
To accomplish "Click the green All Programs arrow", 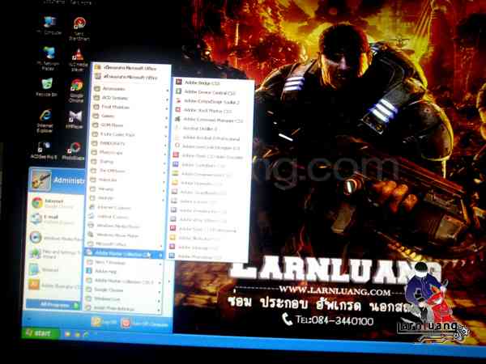I will pos(75,306).
